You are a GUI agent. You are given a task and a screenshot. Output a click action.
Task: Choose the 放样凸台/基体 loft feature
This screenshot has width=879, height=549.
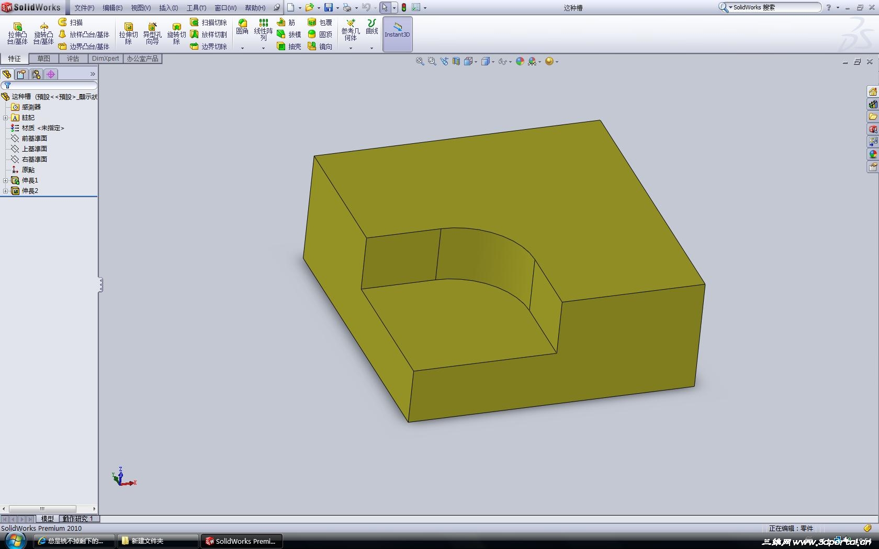coord(84,35)
